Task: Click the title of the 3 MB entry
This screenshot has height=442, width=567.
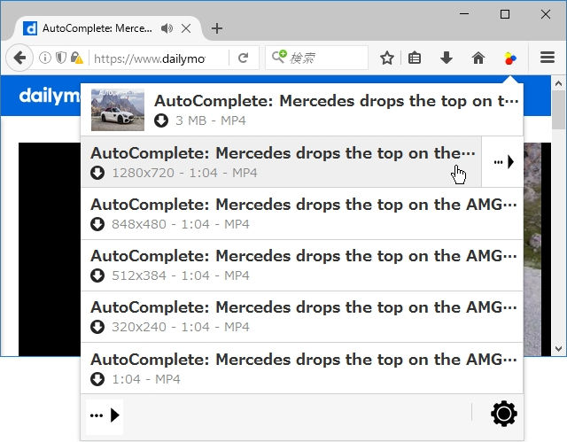Action: tap(337, 101)
